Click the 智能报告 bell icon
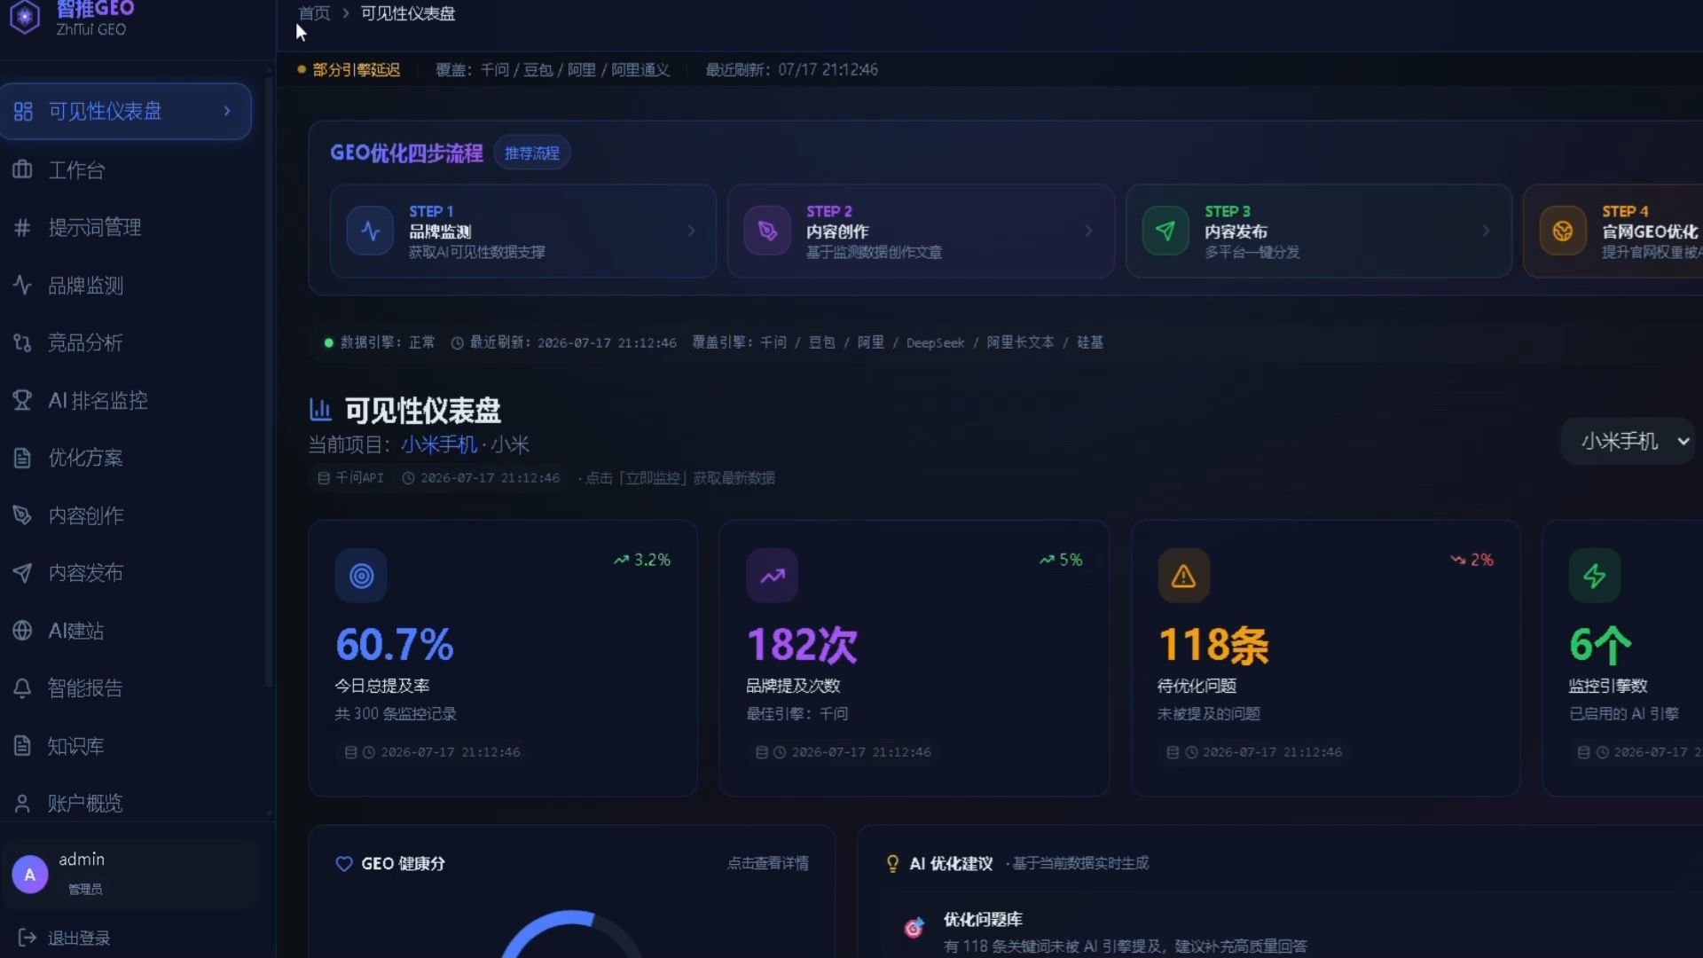 tap(22, 687)
